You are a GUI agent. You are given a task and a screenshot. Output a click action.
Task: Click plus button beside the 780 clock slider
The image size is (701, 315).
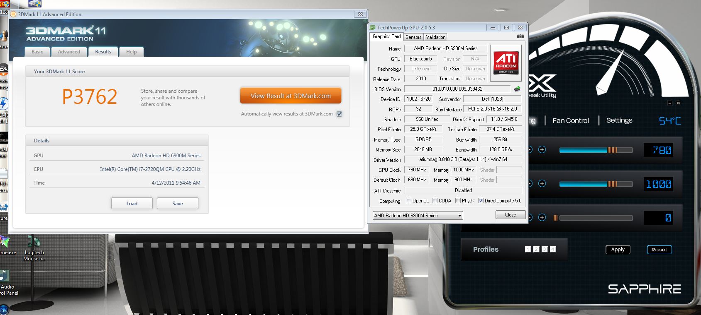click(542, 149)
